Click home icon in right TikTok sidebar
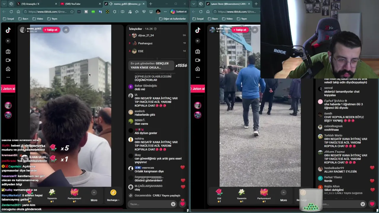 (x=197, y=69)
